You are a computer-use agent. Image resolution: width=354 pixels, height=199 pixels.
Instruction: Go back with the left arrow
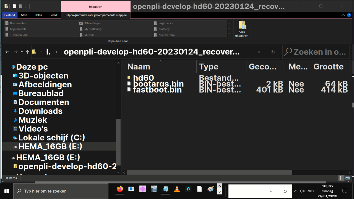[7, 52]
